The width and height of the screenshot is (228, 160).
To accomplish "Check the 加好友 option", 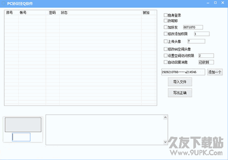I will coord(165,27).
